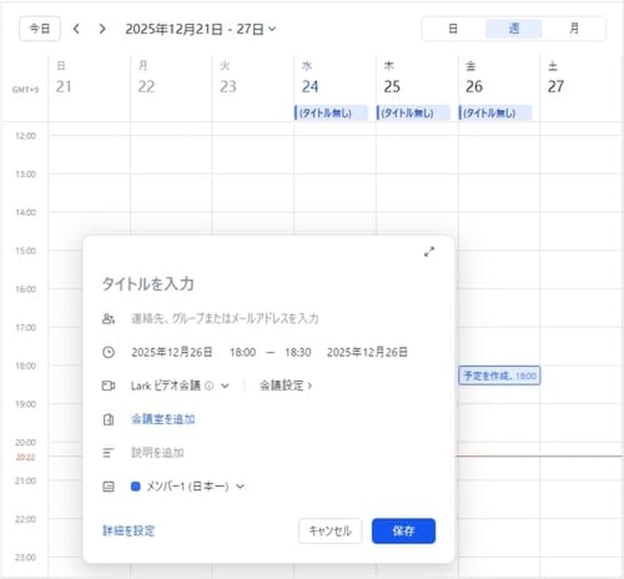This screenshot has width=624, height=579.
Task: Click the next week arrow
Action: click(101, 29)
